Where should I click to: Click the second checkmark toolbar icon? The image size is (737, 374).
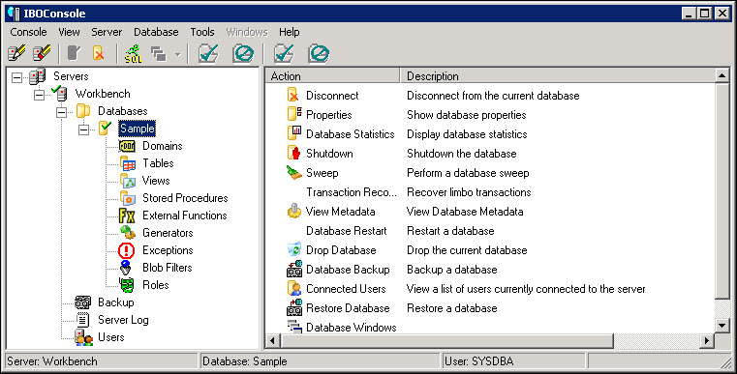point(285,53)
